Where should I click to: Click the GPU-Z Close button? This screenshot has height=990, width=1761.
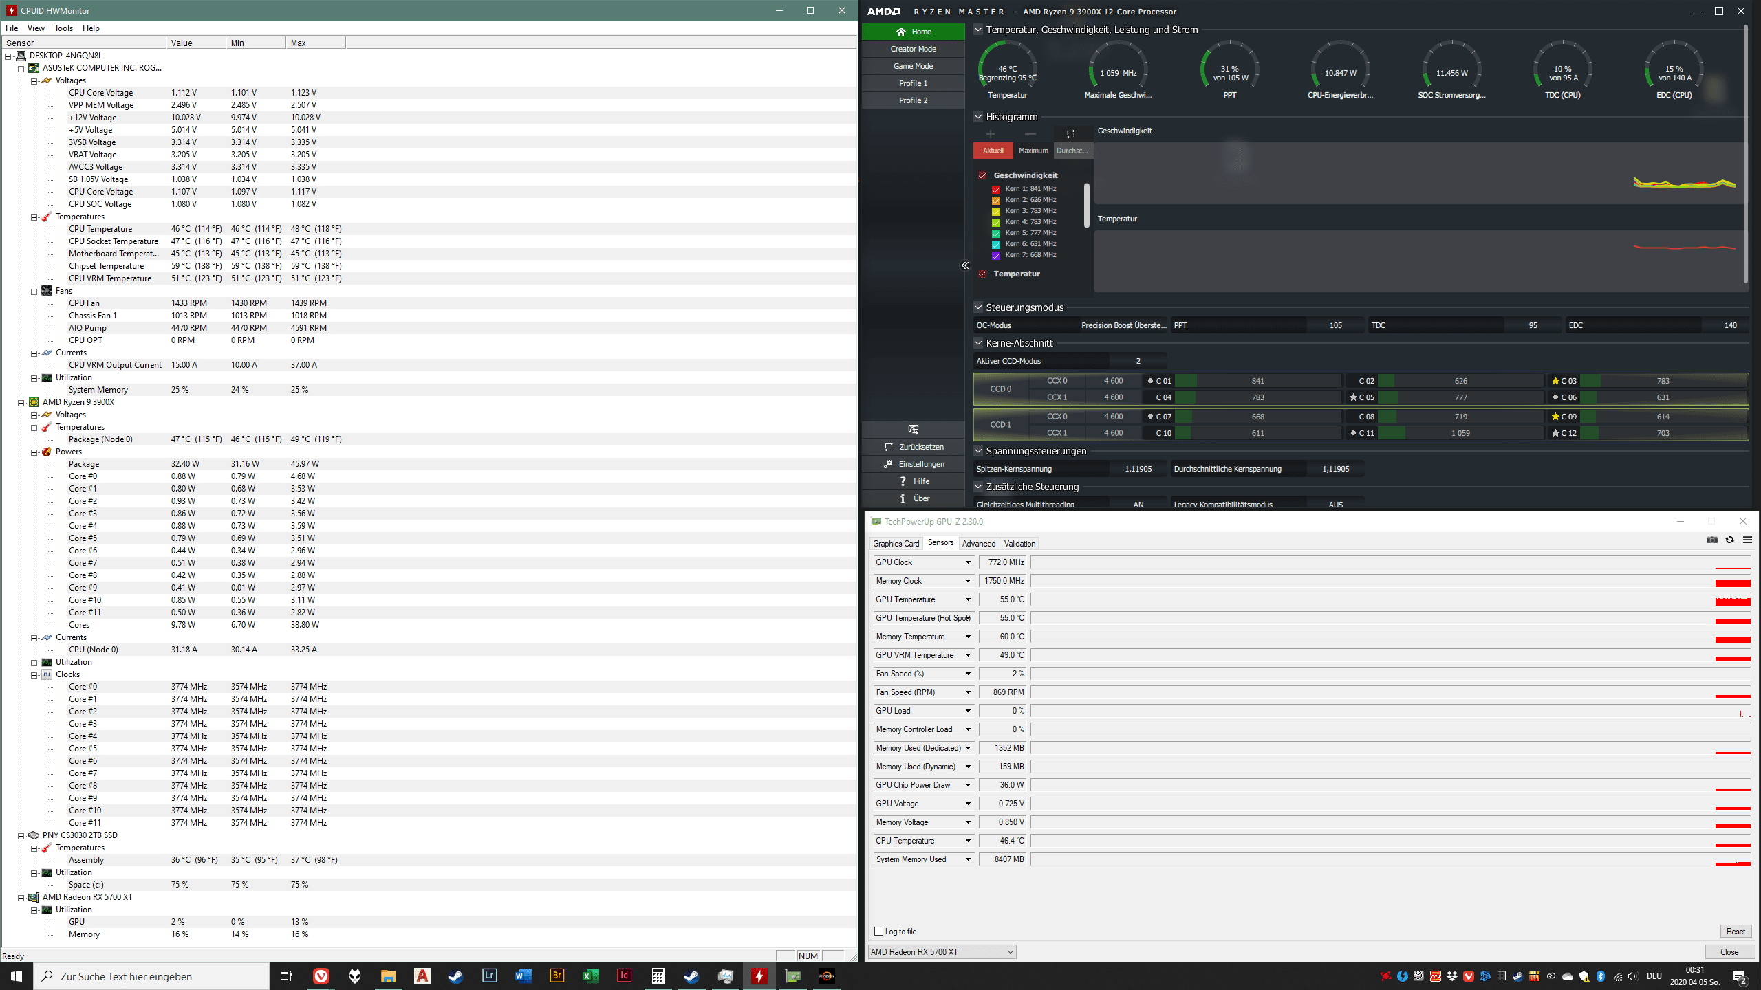[1729, 952]
